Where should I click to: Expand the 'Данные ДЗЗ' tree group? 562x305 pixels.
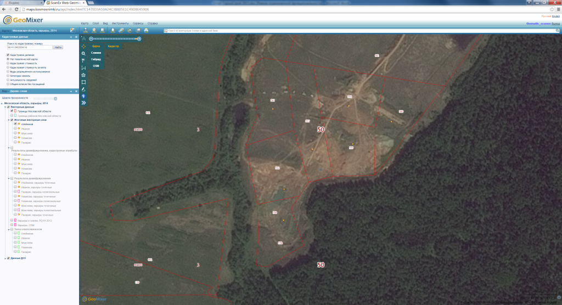(5, 258)
